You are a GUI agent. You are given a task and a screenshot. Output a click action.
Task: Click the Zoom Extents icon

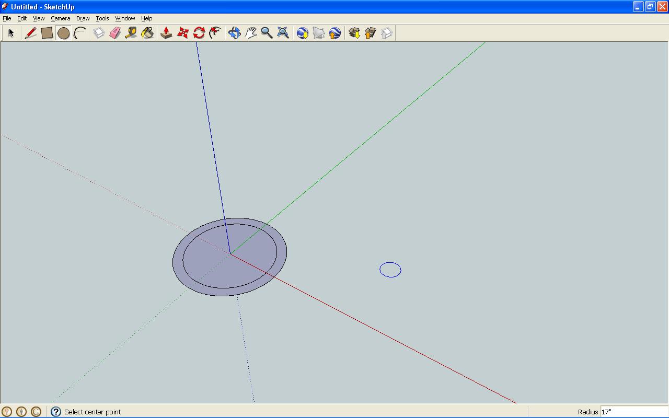[x=283, y=33]
